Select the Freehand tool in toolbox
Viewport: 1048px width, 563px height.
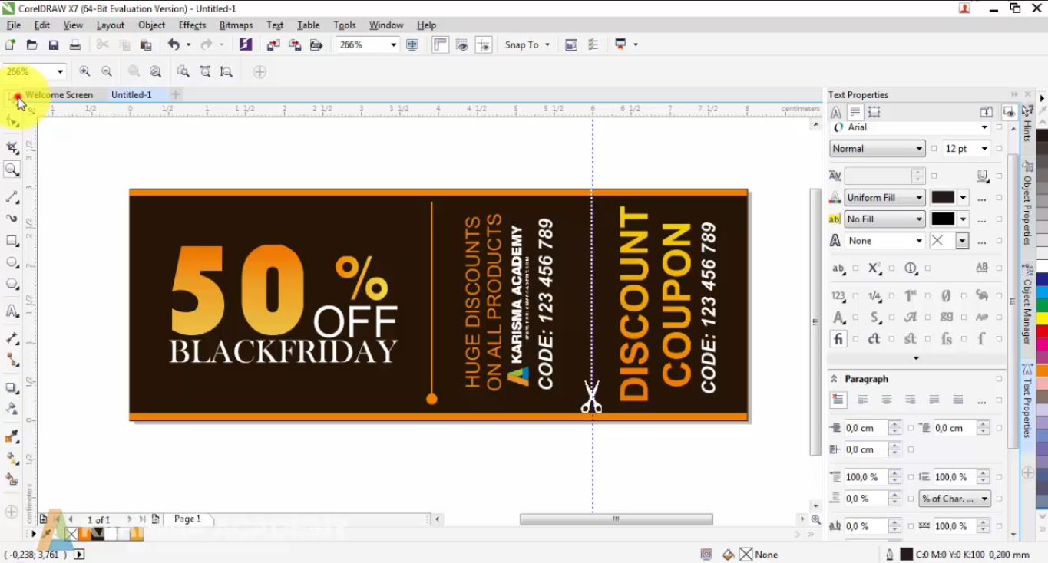pos(12,197)
